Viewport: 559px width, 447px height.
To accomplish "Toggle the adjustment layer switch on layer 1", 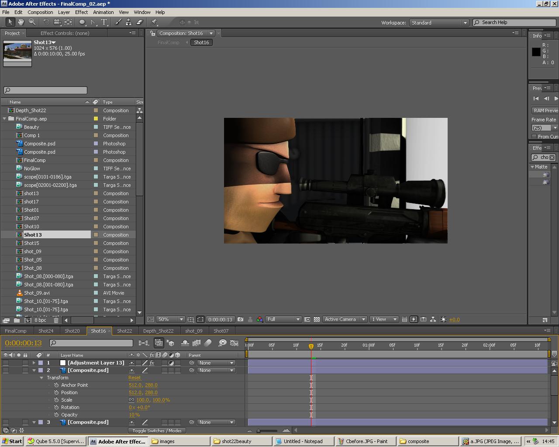I will coord(171,363).
